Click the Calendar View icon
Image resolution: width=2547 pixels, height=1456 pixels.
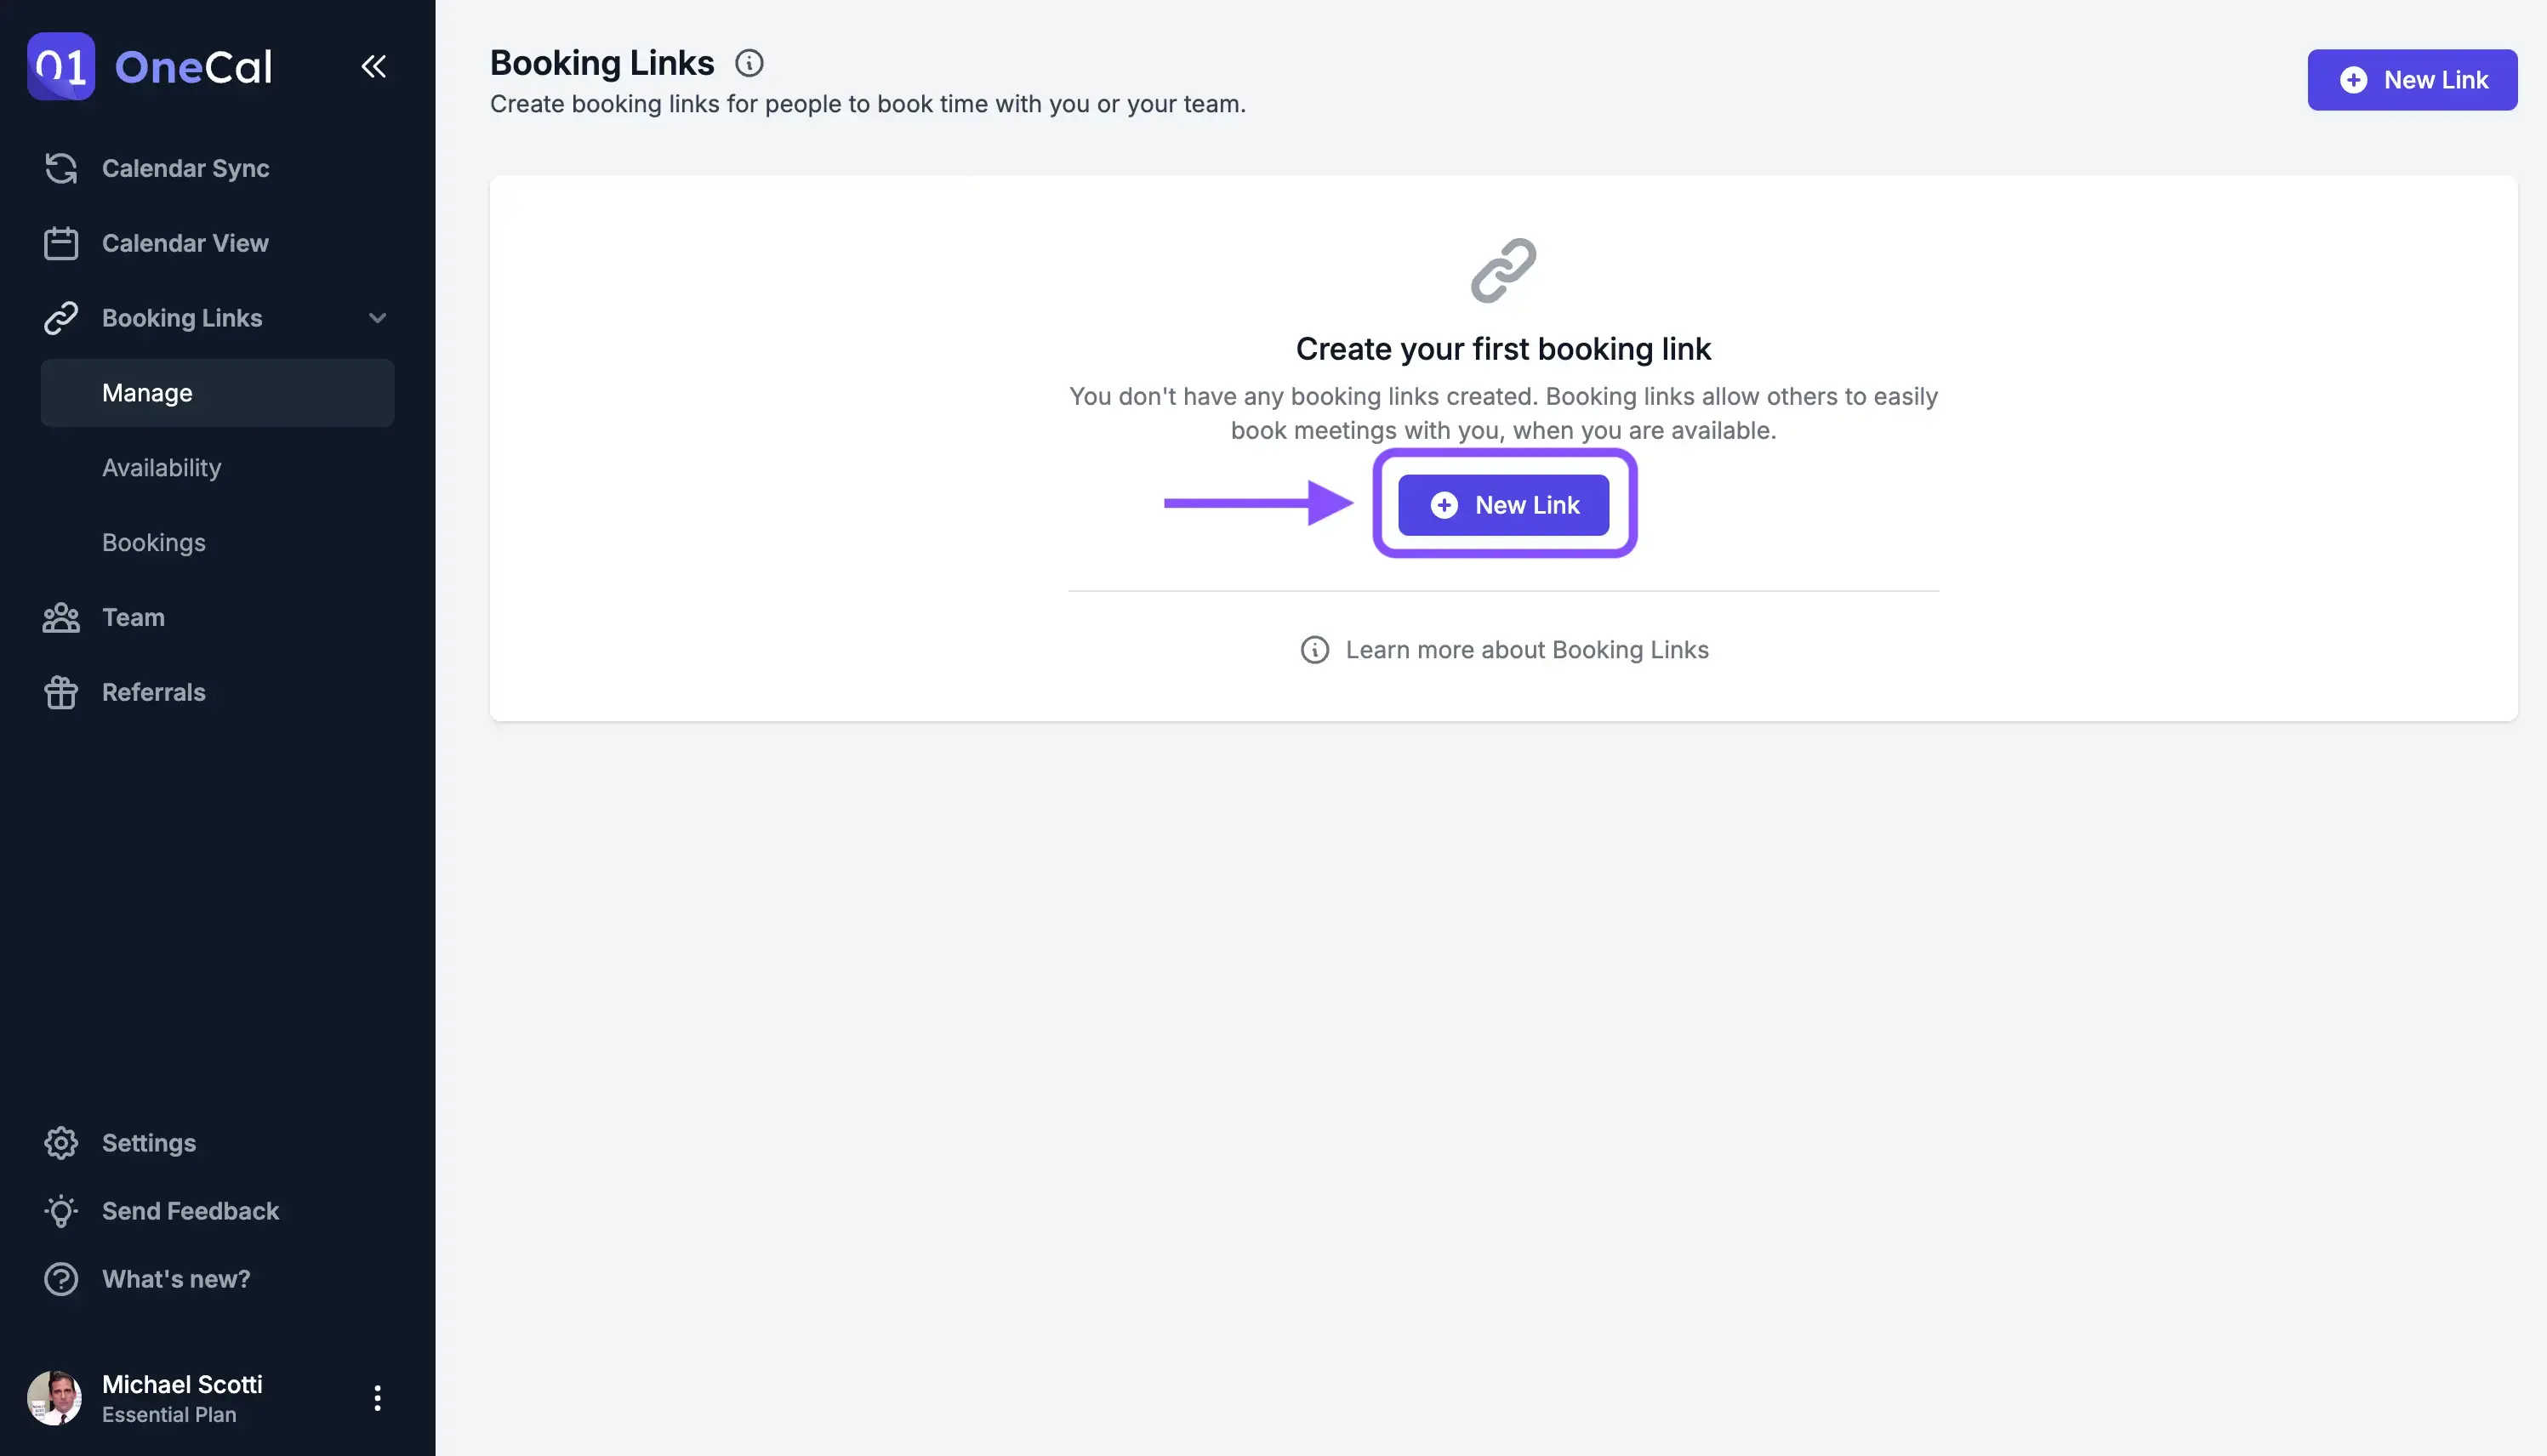pos(61,243)
